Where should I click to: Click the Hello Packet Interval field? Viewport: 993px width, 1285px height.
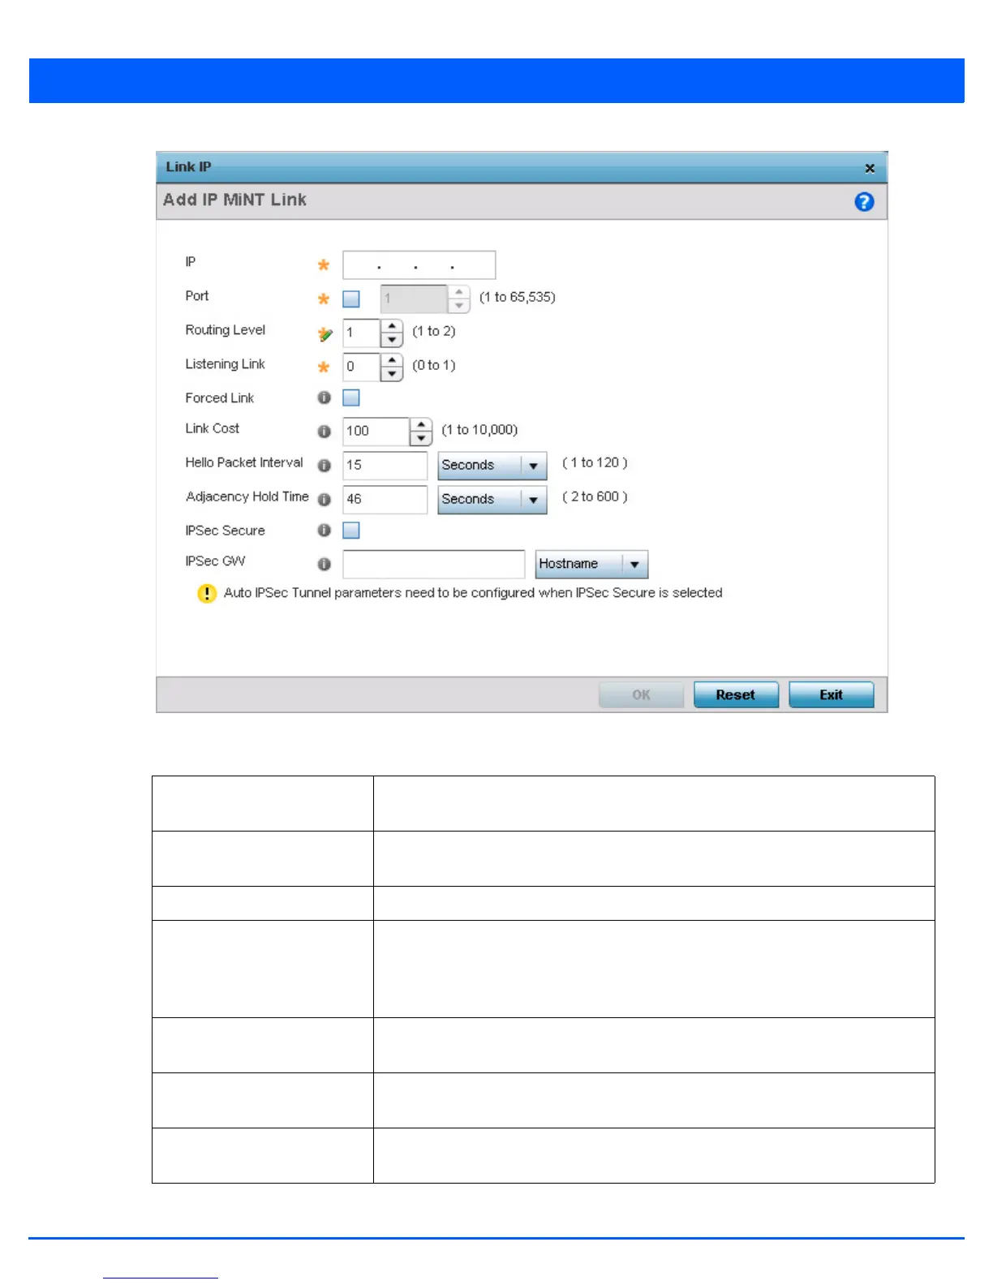coord(385,466)
